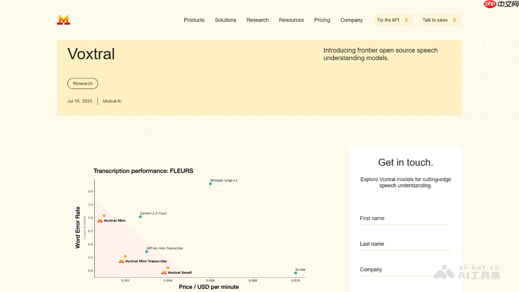The height and width of the screenshot is (292, 519).
Task: Click the Scribe data point on chart
Action: pyautogui.click(x=295, y=273)
